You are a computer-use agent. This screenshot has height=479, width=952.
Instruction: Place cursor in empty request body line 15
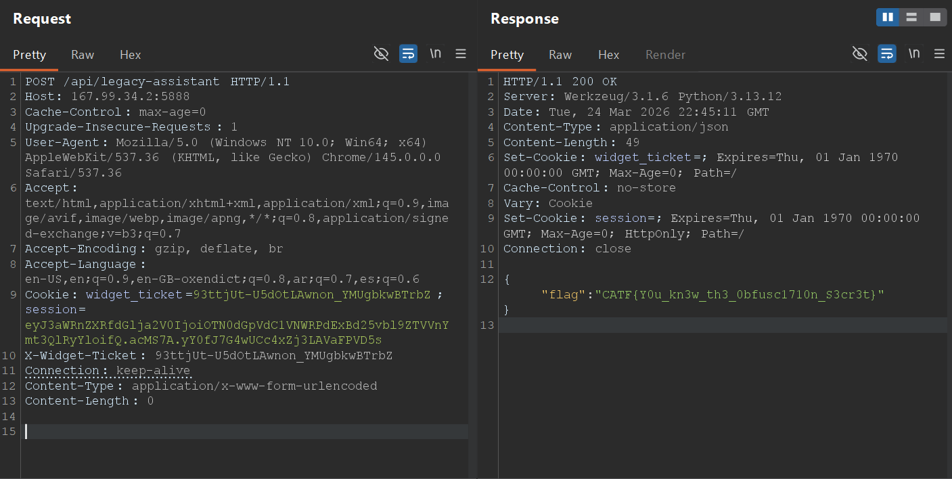pyautogui.click(x=246, y=432)
